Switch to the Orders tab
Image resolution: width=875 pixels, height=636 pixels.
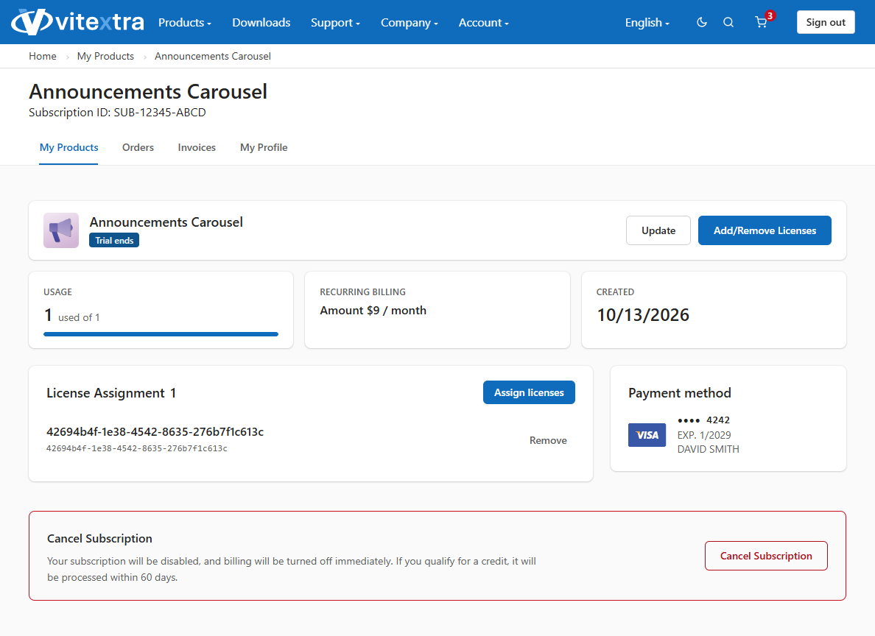pos(138,148)
